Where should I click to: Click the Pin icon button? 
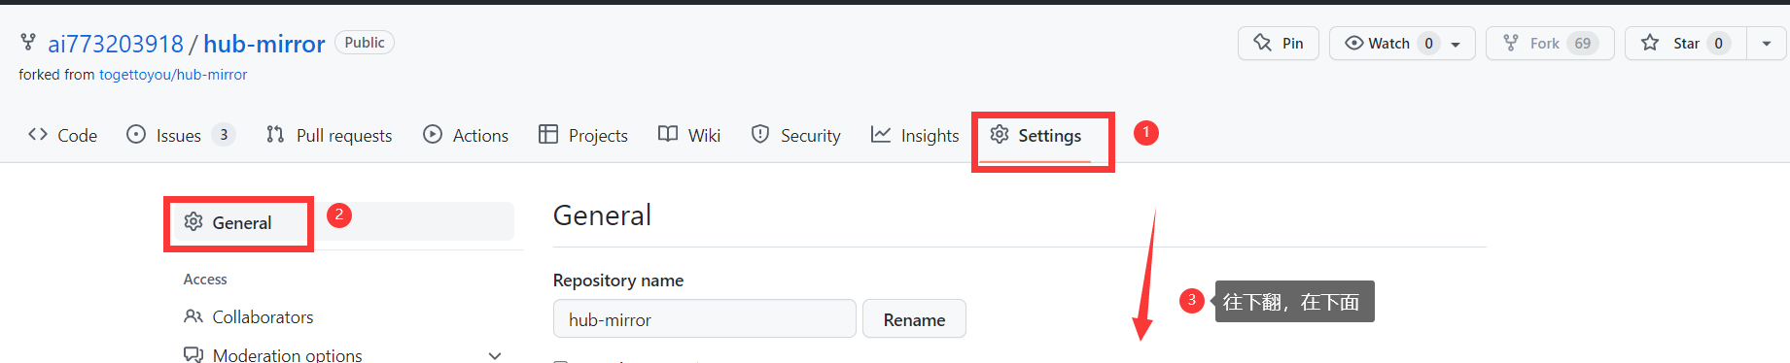pos(1262,43)
